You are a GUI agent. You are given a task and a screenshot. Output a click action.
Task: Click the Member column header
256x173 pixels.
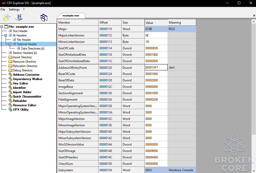click(78, 23)
